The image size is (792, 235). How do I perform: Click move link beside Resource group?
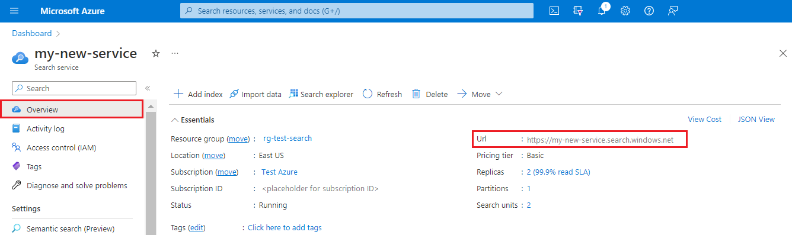coord(239,139)
